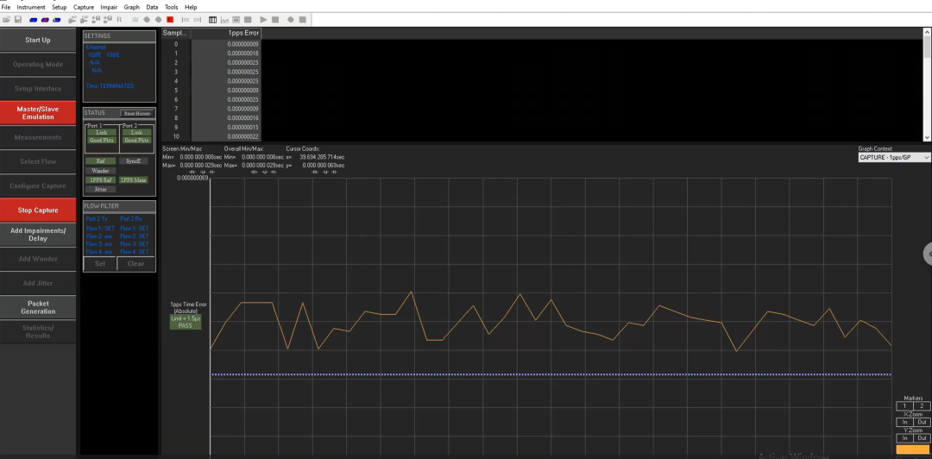Click X Zoom In button
Viewport: 932px width, 459px height.
click(x=904, y=422)
